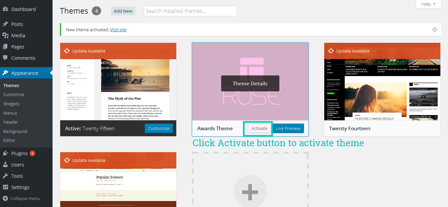The height and width of the screenshot is (207, 448).
Task: Click the Users person icon
Action: pos(5,164)
